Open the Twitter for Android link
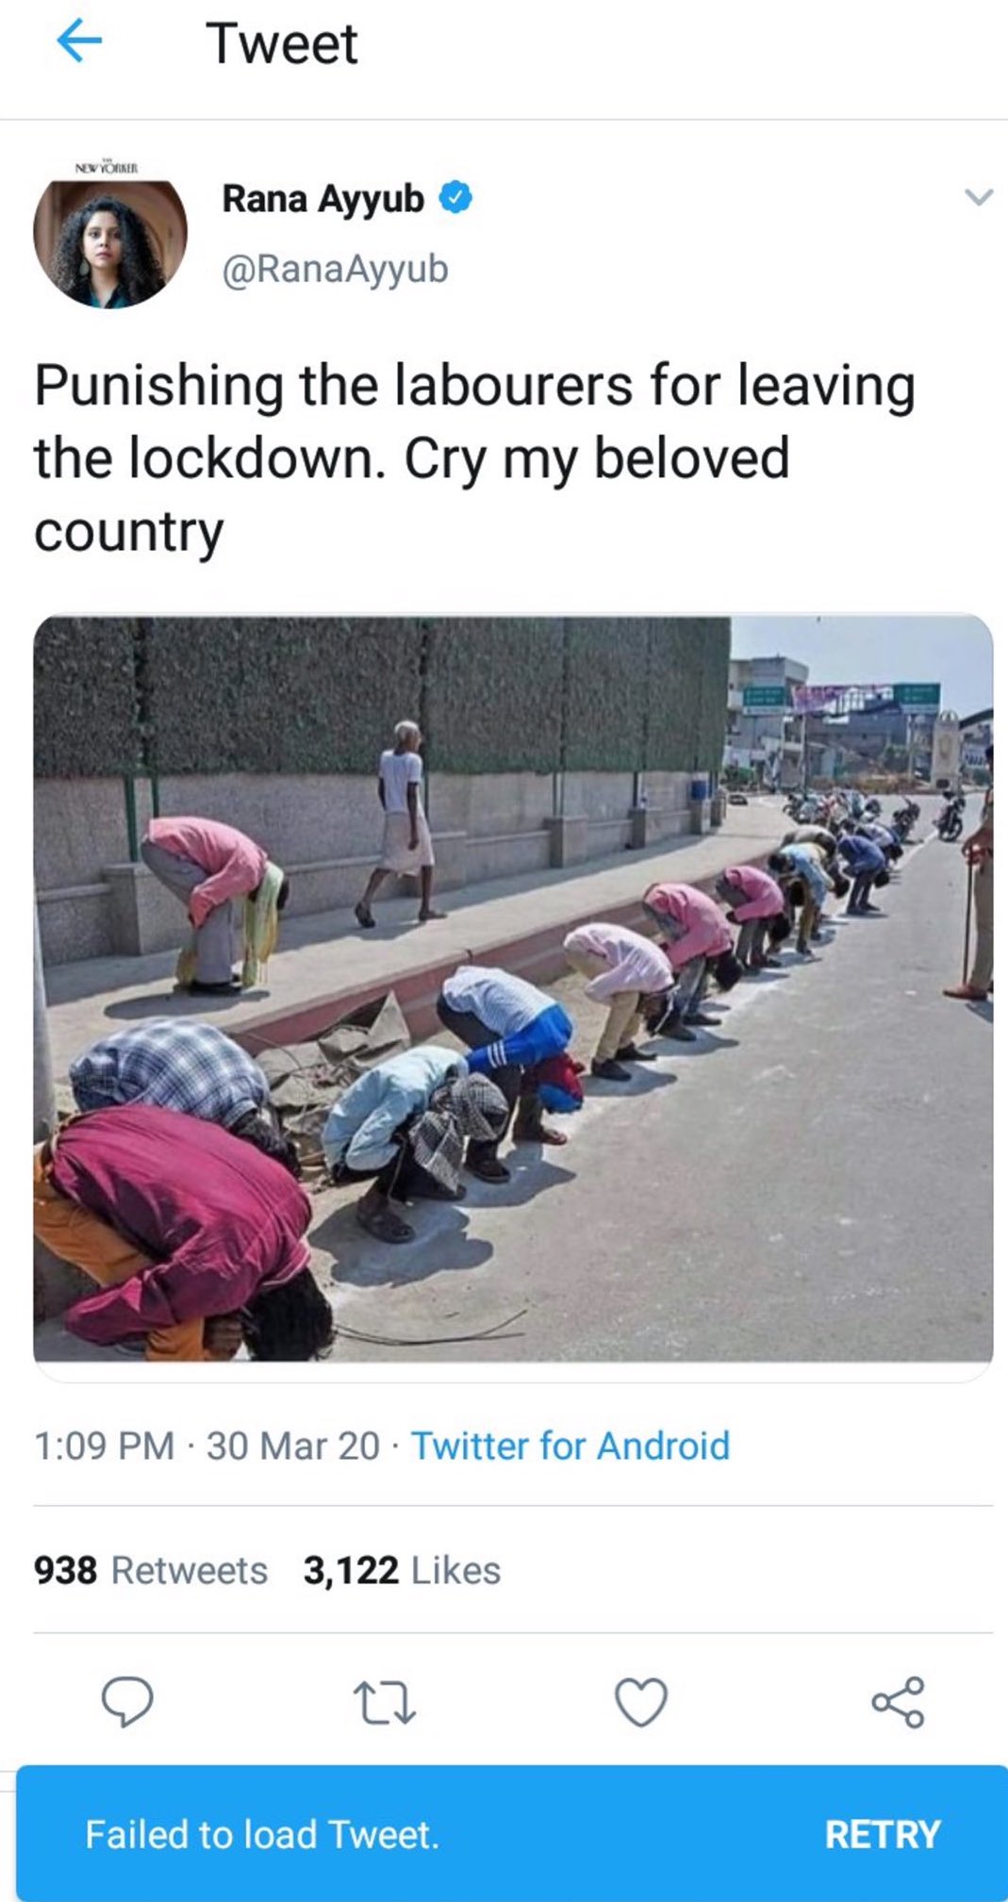1008x1902 pixels. 570,1446
